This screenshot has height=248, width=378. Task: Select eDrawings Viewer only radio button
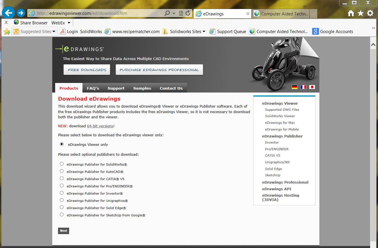[x=62, y=144]
